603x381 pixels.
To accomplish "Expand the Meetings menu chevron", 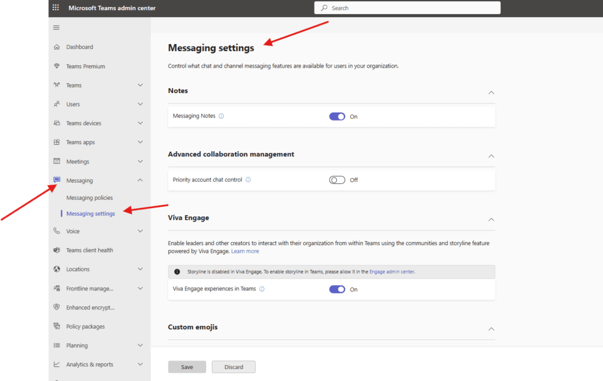I will (x=140, y=162).
